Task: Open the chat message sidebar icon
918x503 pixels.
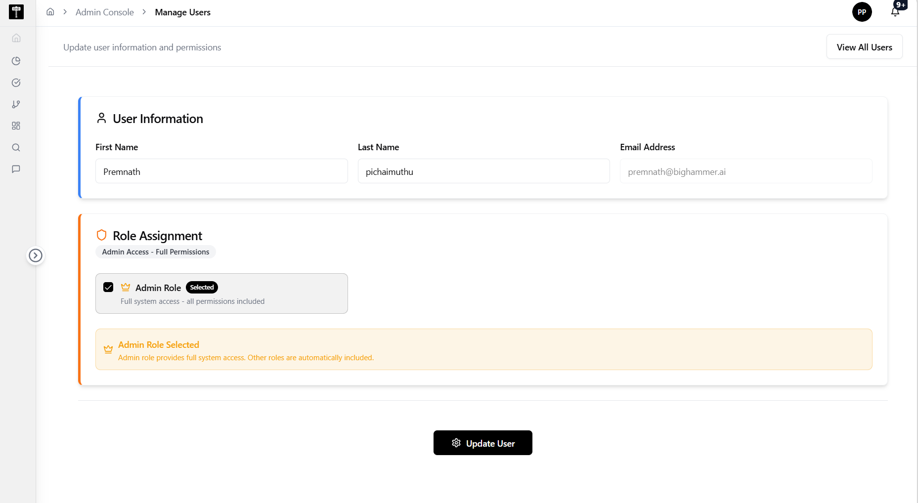Action: (x=16, y=169)
